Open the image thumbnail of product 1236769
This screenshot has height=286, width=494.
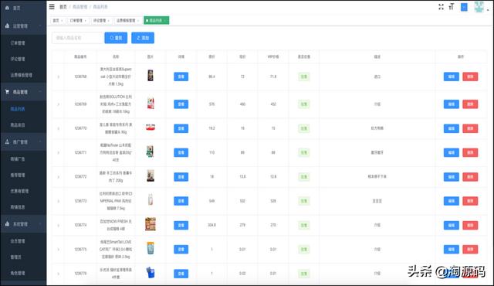(151, 104)
